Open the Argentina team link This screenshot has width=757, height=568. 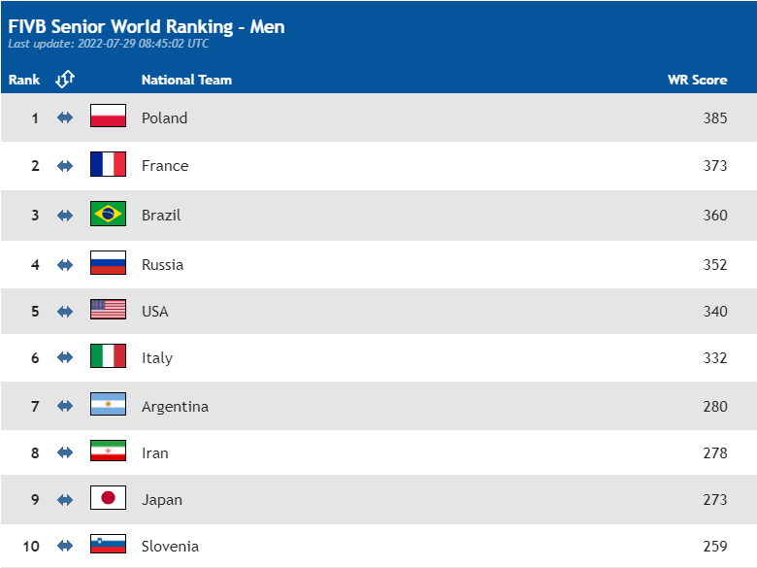point(175,407)
